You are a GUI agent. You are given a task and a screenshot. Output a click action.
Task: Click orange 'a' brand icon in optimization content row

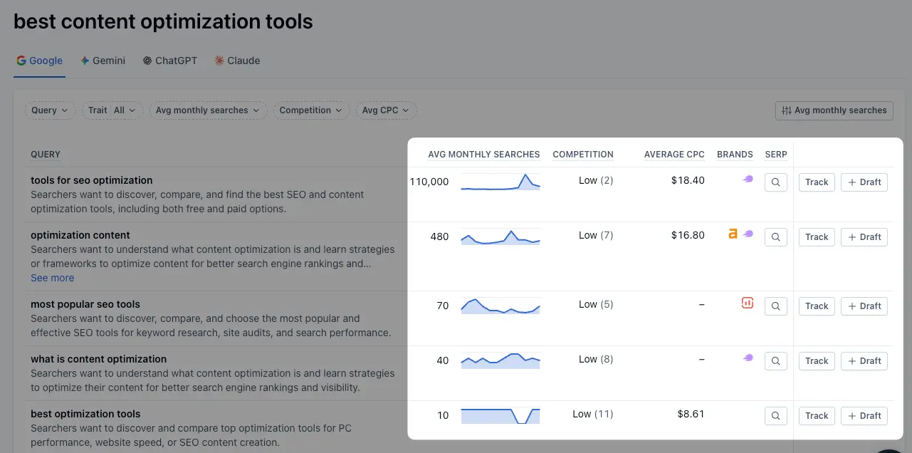(733, 234)
